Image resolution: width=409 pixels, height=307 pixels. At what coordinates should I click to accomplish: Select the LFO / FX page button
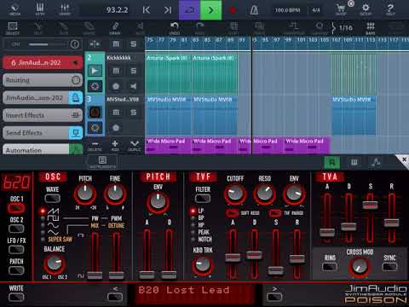point(16,250)
